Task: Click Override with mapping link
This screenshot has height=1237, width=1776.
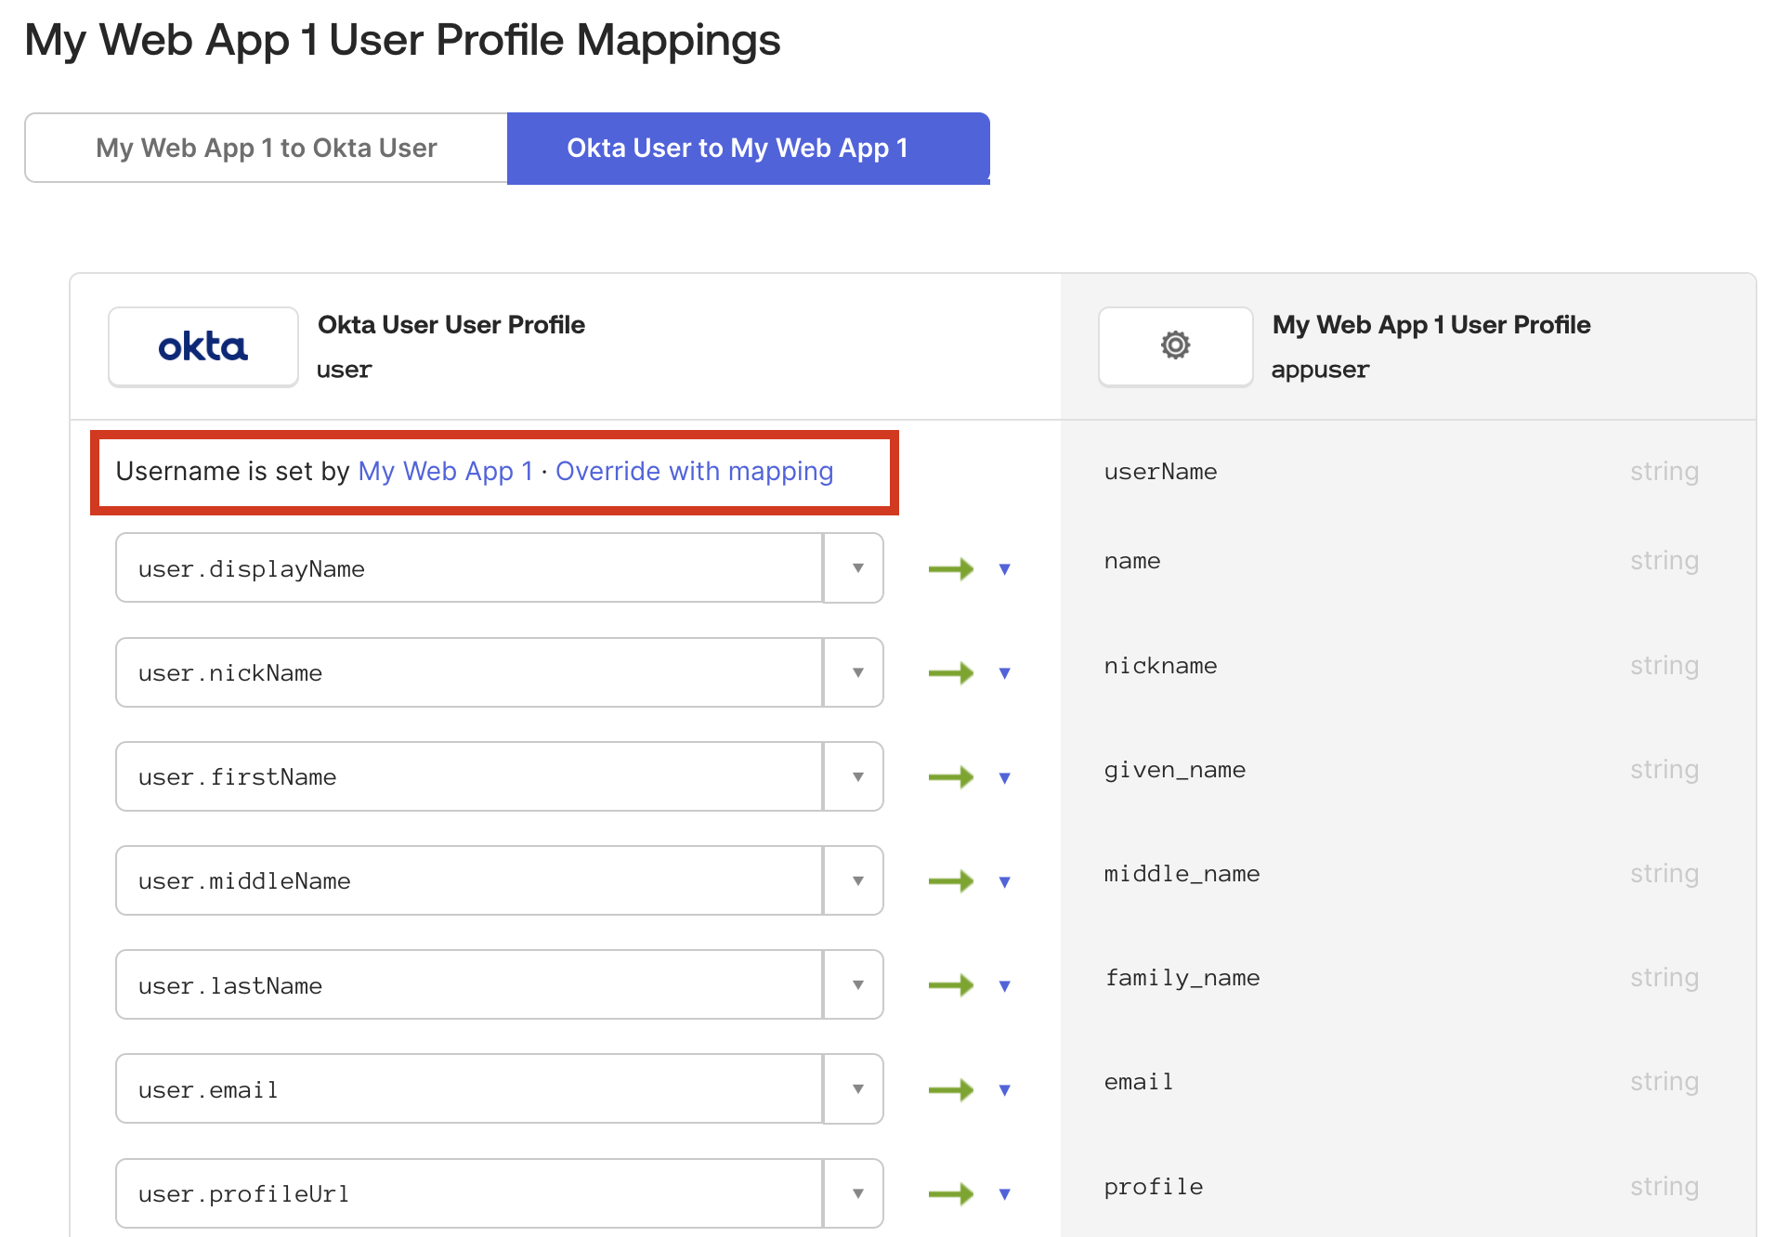Action: pos(694,471)
